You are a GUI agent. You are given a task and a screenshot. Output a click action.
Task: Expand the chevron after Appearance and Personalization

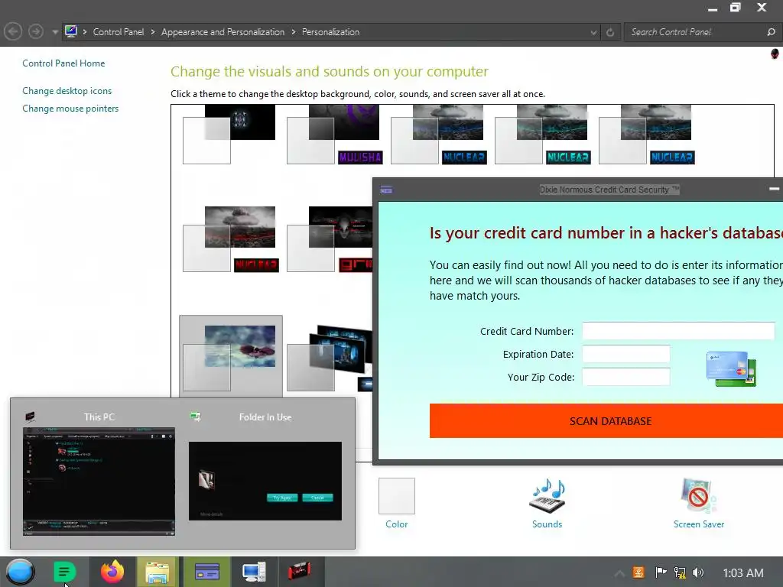[293, 32]
